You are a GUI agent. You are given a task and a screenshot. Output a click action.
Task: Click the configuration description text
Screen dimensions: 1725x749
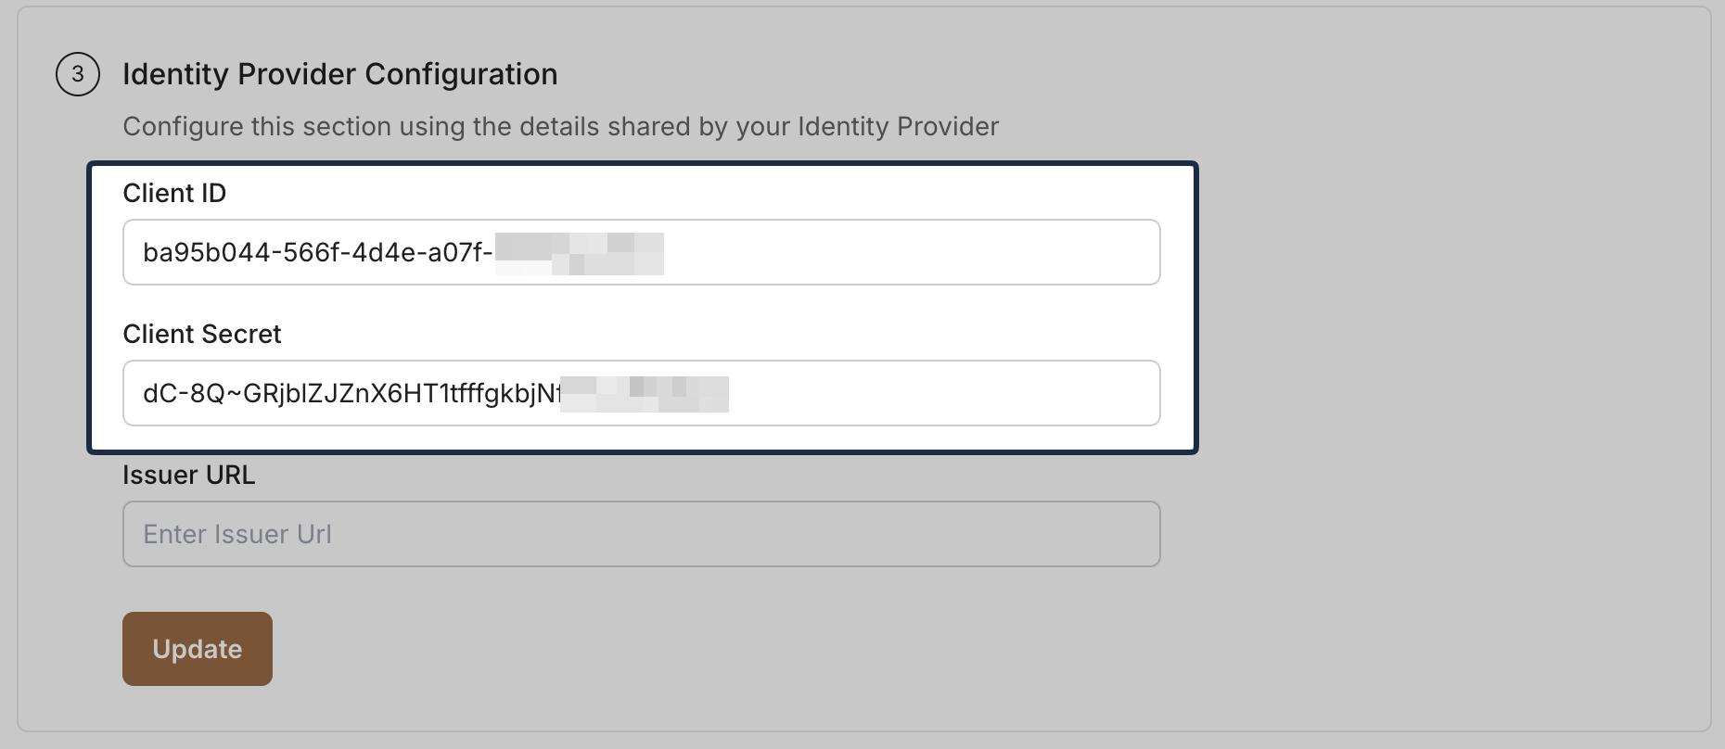click(561, 126)
